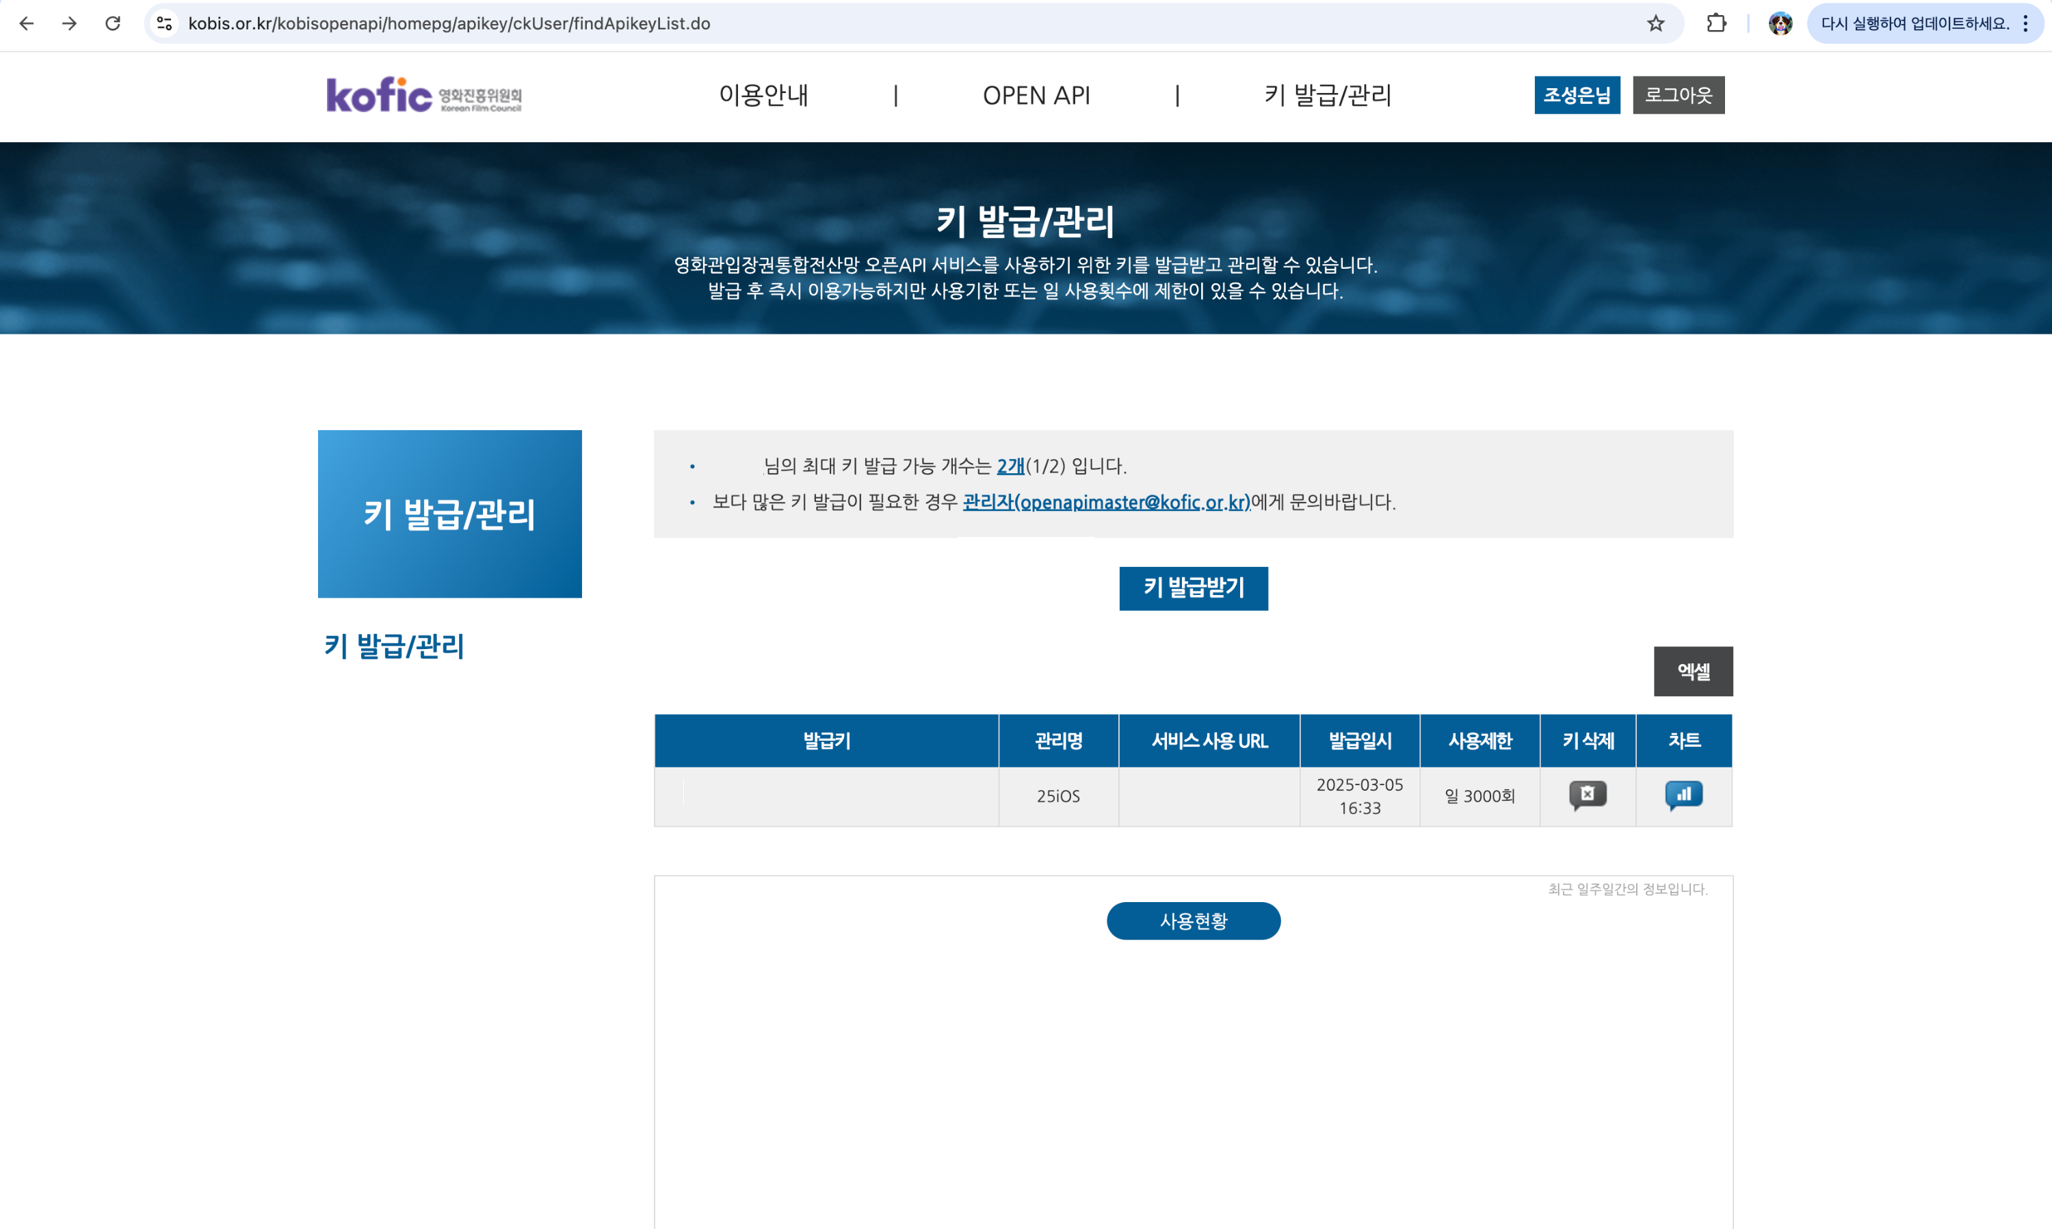The width and height of the screenshot is (2052, 1229).
Task: Click the banner heading 키 발급/관리
Action: pos(1025,221)
